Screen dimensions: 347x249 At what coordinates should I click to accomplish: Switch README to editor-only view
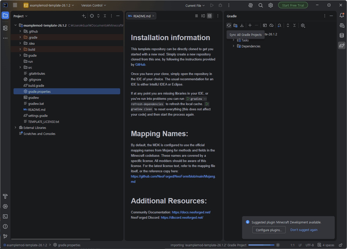coord(197,16)
